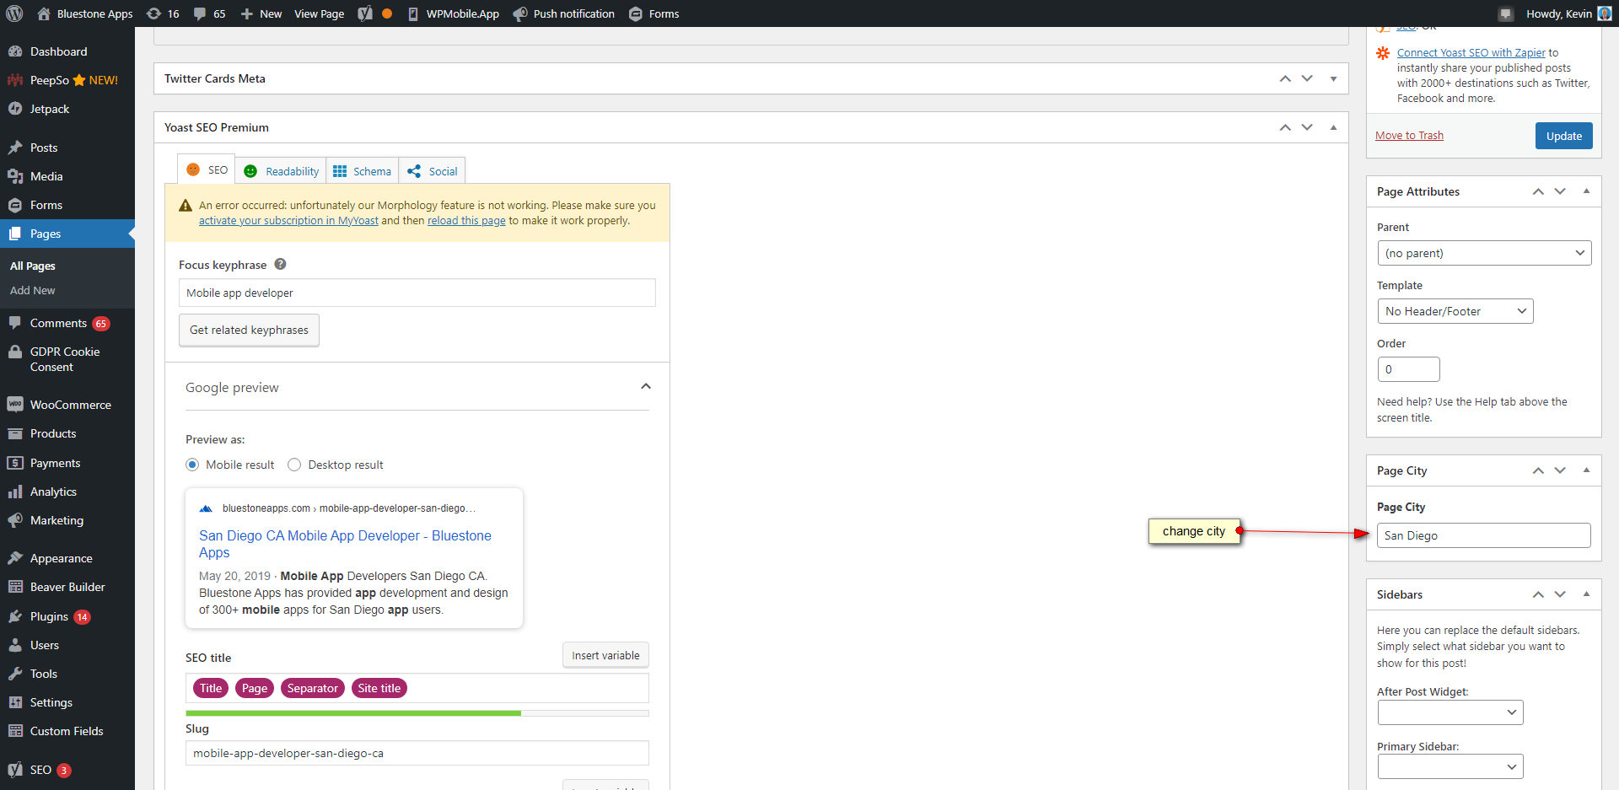
Task: Click the Posts pushpin icon
Action: click(15, 148)
